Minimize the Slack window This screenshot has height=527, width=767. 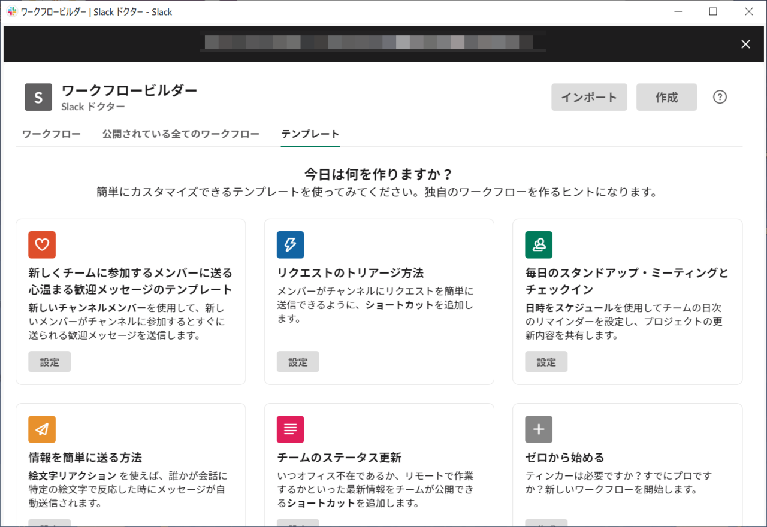click(677, 11)
